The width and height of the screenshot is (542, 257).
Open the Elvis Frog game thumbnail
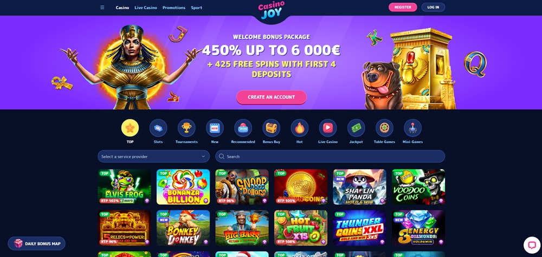click(x=124, y=187)
